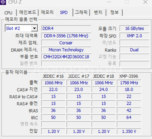Click the CPU-Z app icon in title bar
Image resolution: width=152 pixels, height=139 pixels.
click(3, 2)
